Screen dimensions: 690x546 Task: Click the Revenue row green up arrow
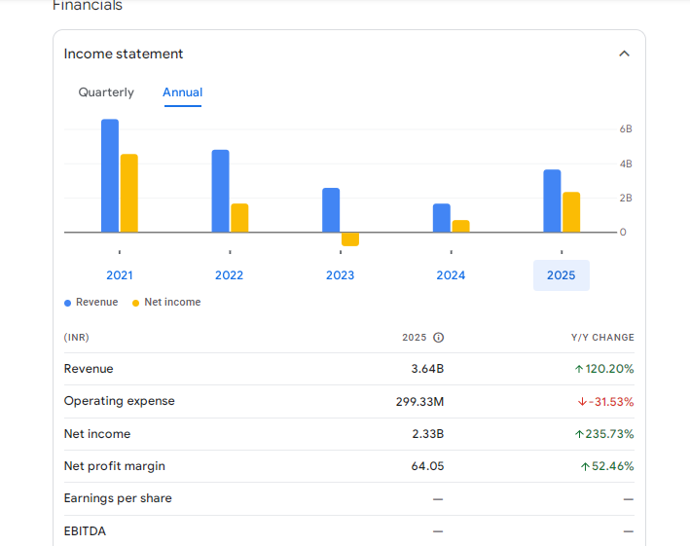(579, 369)
